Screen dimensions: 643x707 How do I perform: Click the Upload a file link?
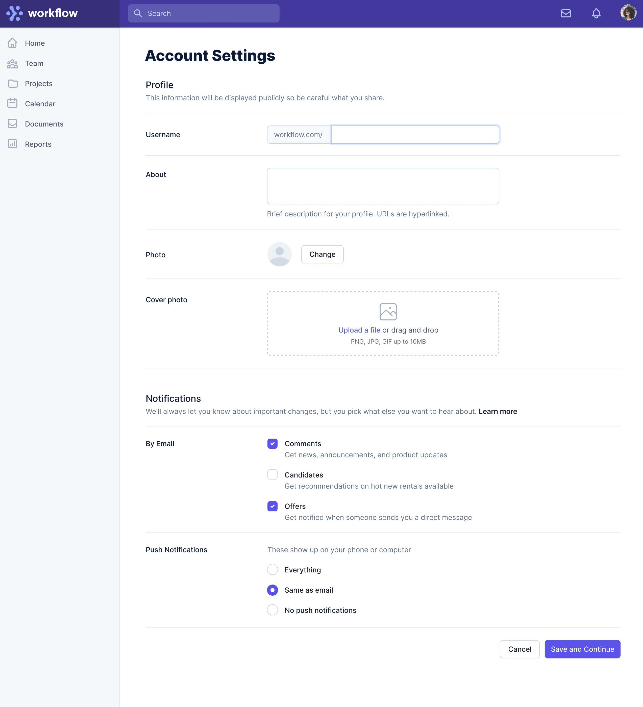(359, 330)
